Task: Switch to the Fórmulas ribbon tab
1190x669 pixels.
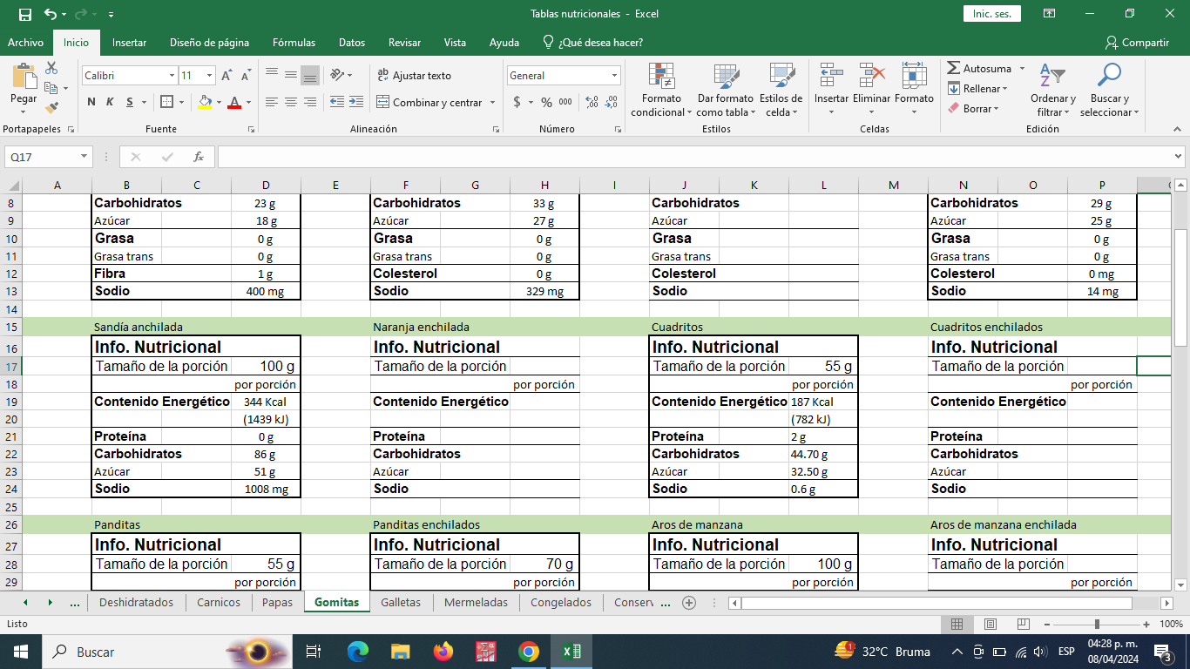Action: (294, 42)
